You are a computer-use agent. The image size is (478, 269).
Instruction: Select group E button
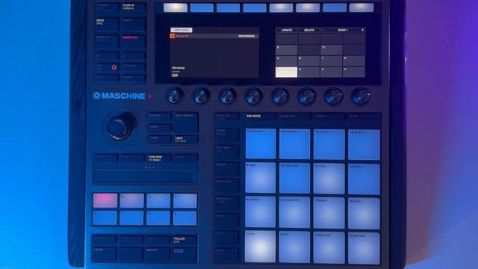tap(105, 217)
